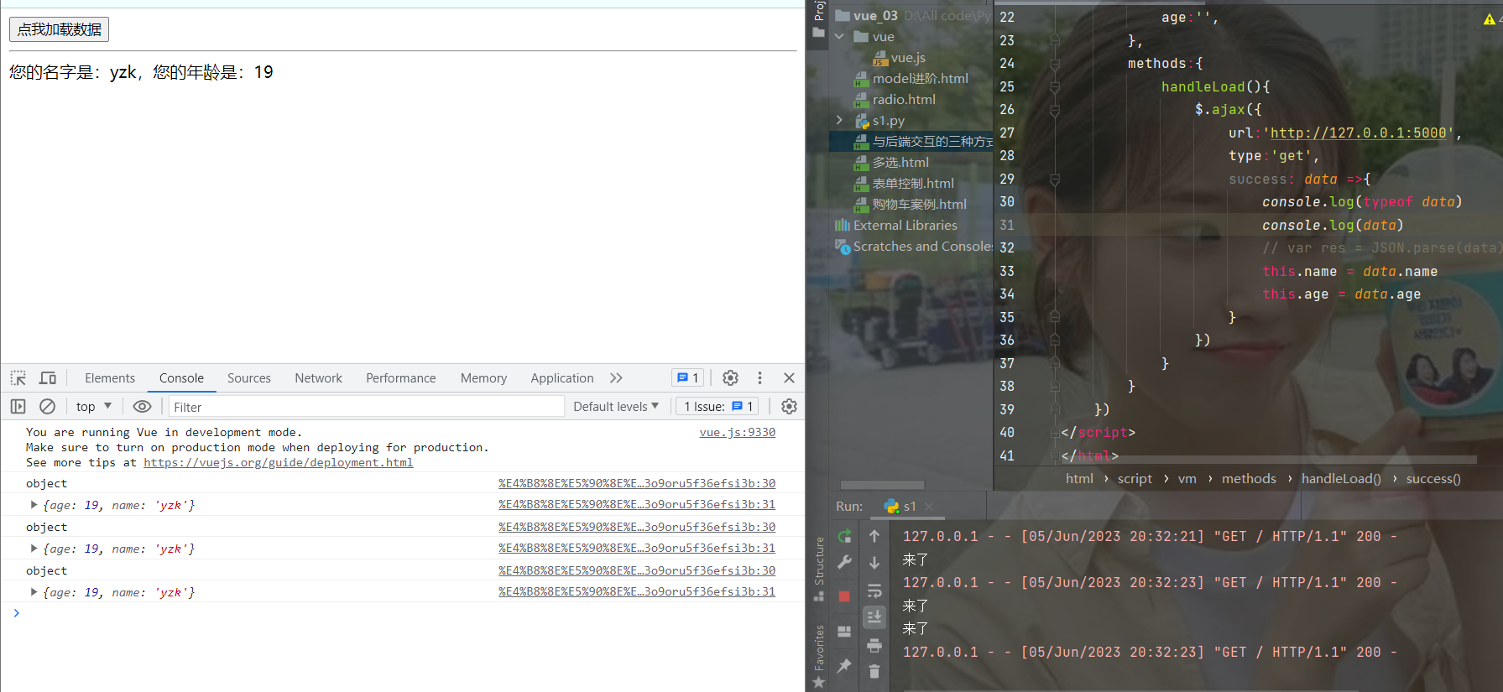Stop the running process red square

(844, 596)
